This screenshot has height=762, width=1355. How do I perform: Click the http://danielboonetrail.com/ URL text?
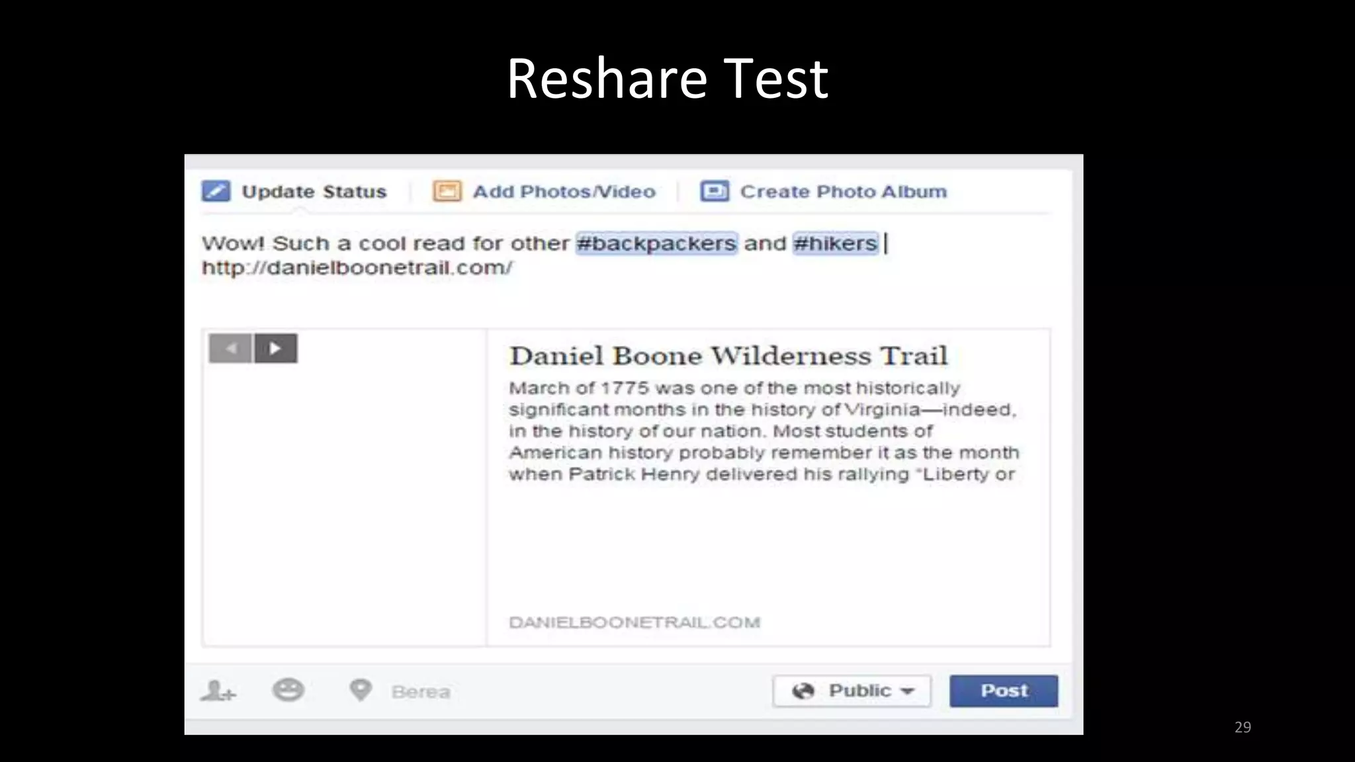click(x=357, y=268)
